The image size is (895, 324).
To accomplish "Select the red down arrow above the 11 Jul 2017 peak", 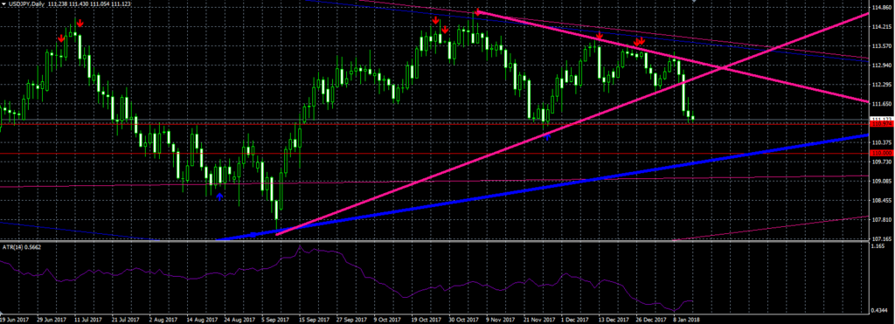I will point(80,23).
